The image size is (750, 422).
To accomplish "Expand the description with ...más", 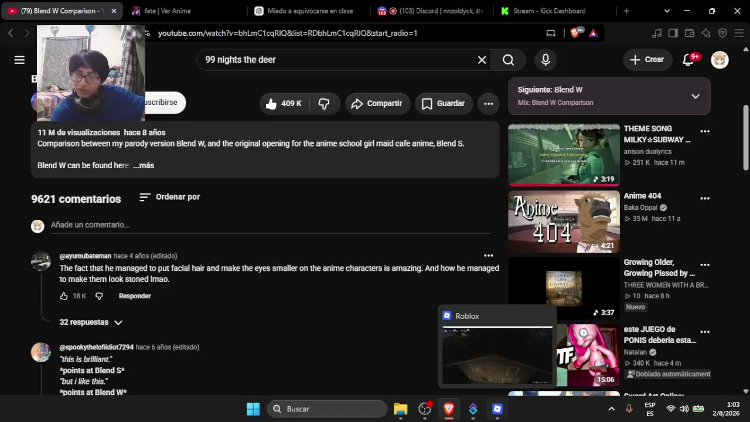I will point(144,166).
